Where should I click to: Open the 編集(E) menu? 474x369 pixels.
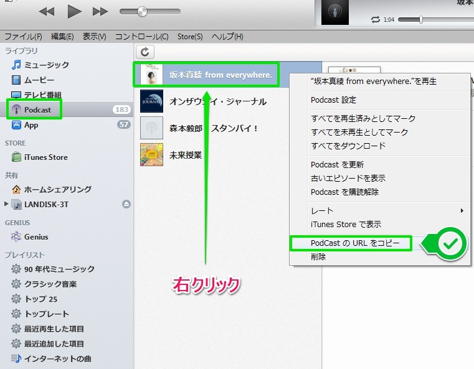tap(62, 37)
